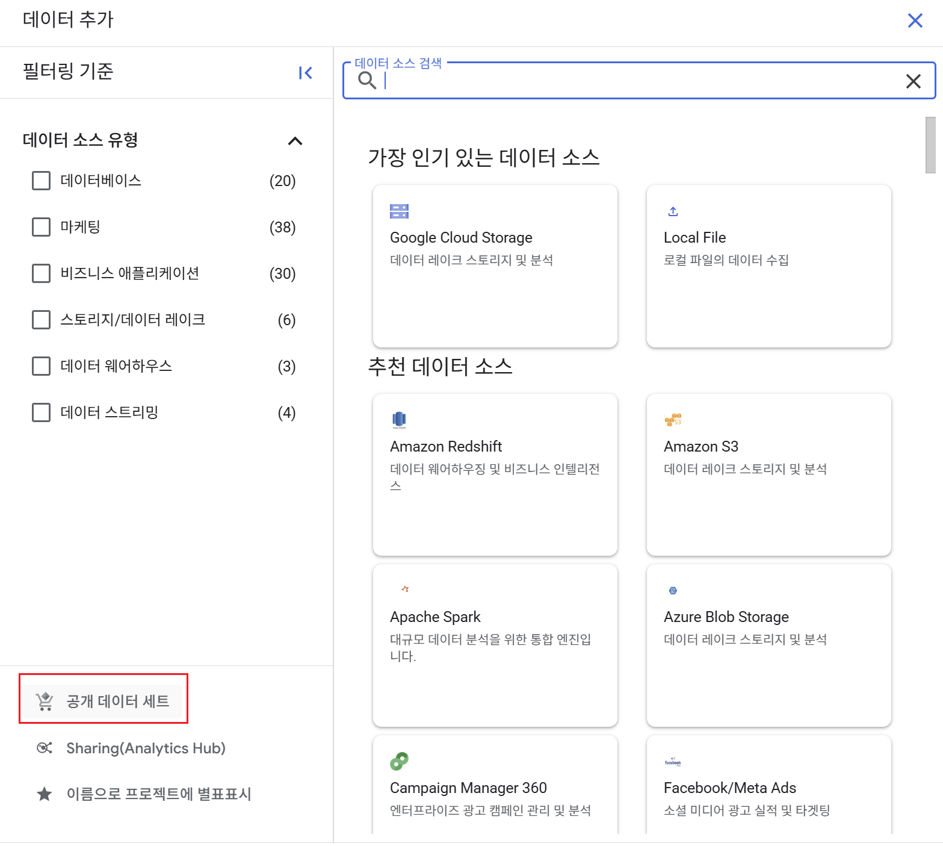Click the search magnifier icon
This screenshot has width=943, height=846.
(367, 80)
